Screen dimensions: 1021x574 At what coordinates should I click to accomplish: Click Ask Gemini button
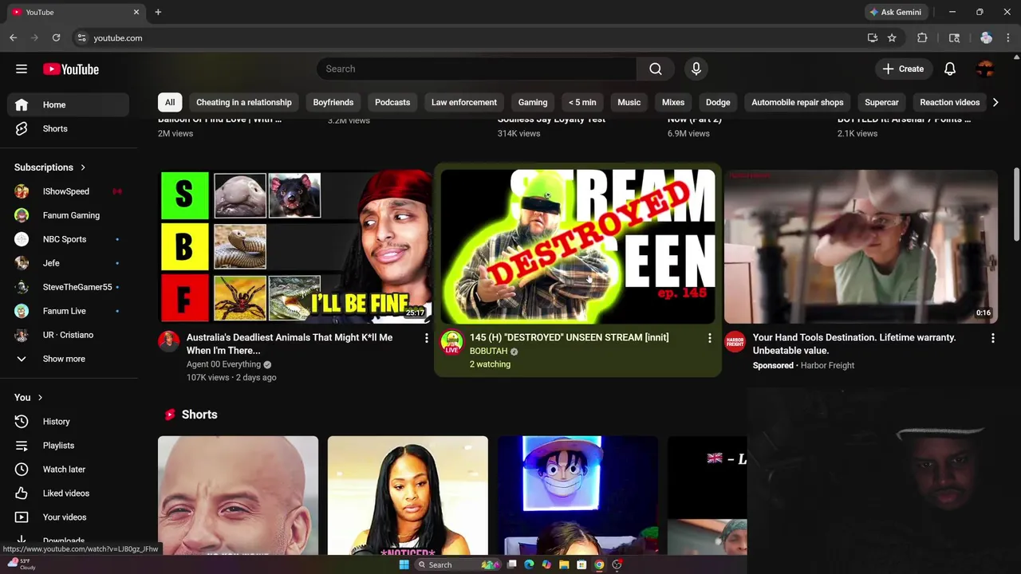coord(895,12)
